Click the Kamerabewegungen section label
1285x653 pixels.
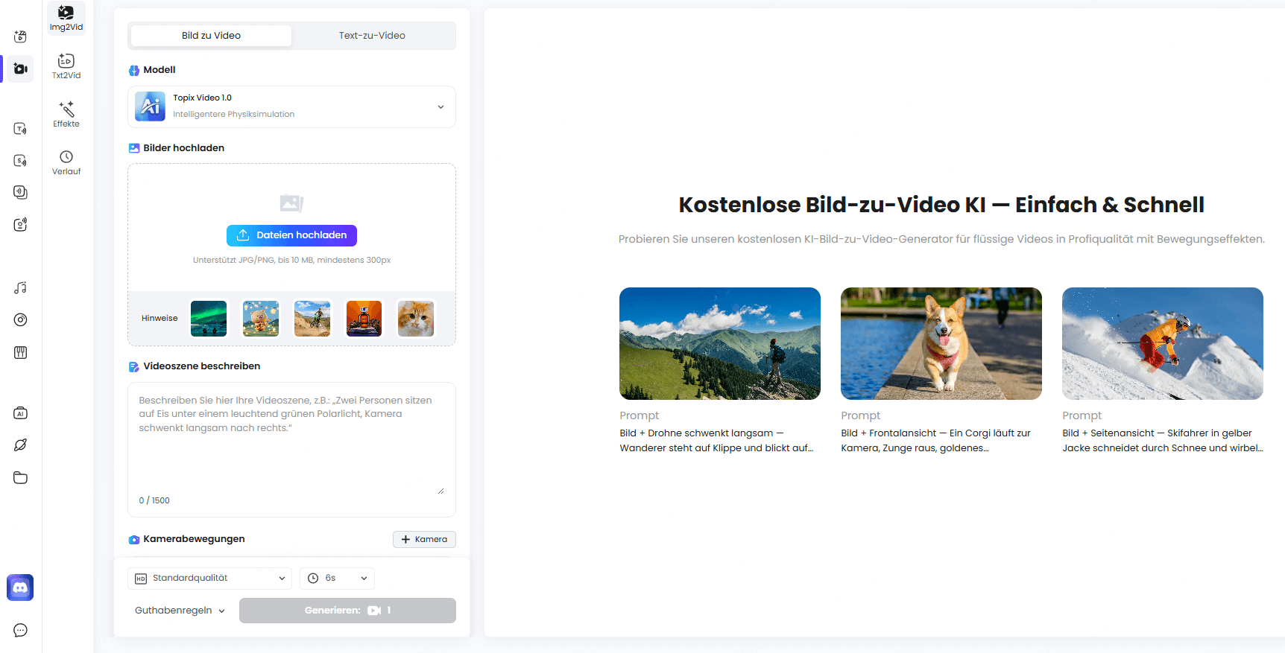194,539
